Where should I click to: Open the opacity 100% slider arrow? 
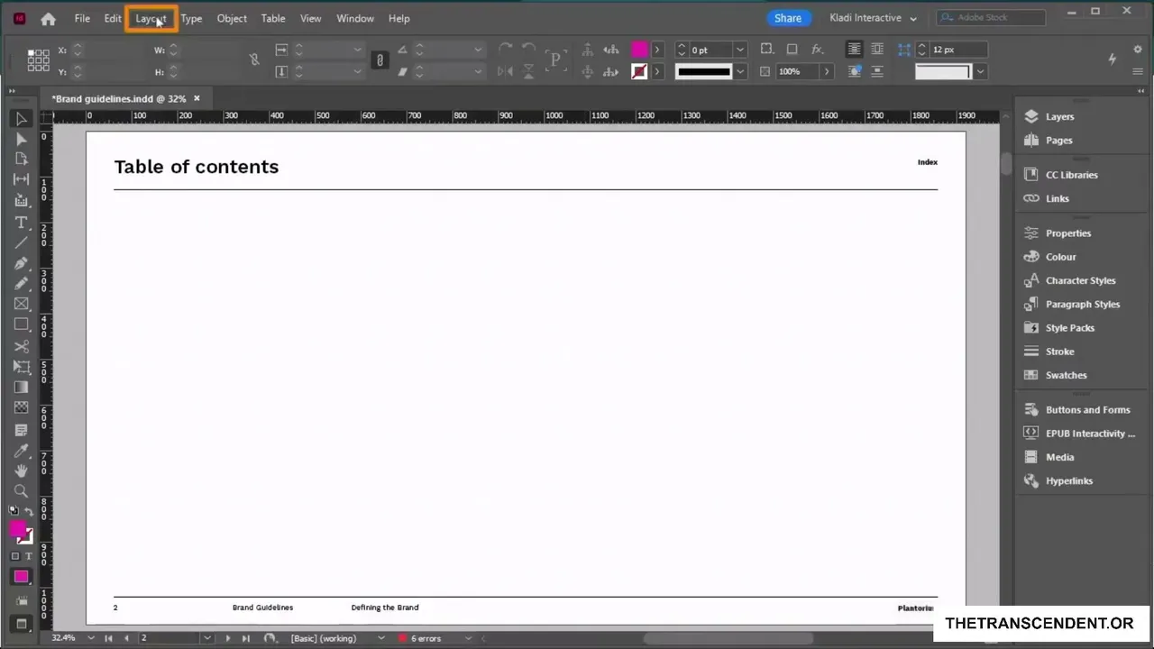827,71
